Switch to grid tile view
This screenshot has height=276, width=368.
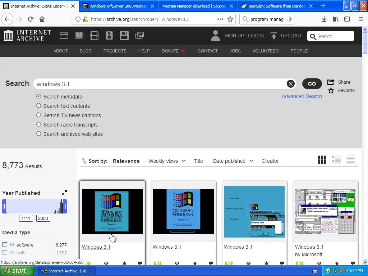tap(322, 160)
